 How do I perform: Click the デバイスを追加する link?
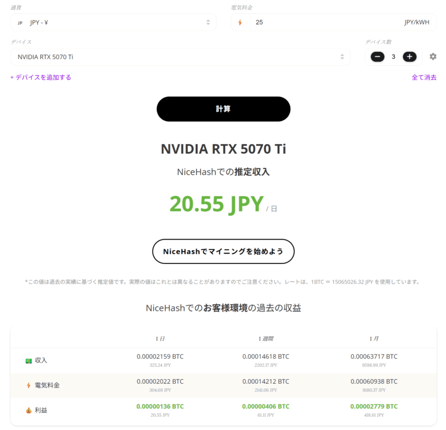click(x=41, y=77)
